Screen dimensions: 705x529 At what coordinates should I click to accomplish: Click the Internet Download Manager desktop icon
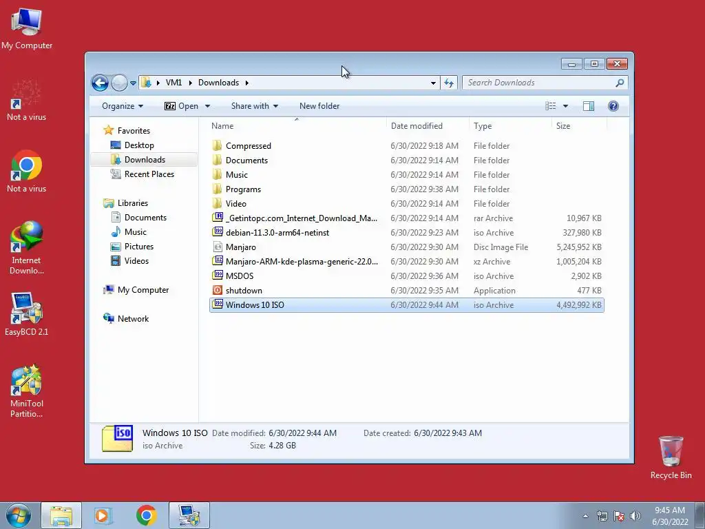click(x=27, y=247)
